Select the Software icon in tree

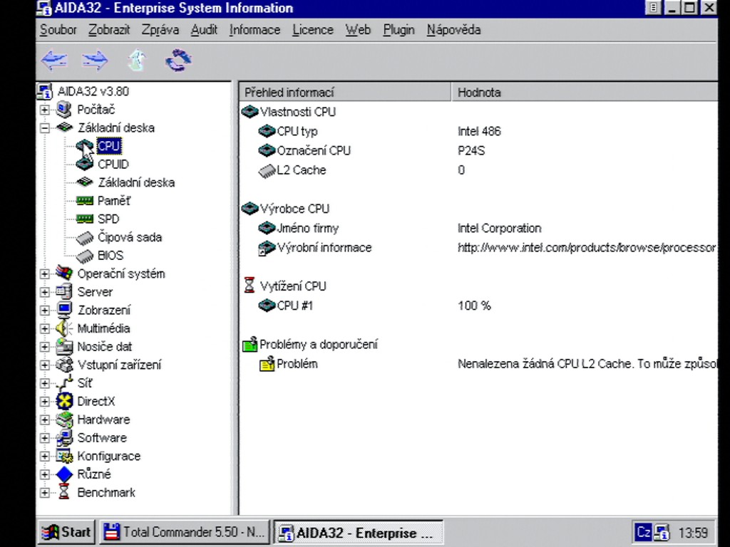pyautogui.click(x=64, y=438)
